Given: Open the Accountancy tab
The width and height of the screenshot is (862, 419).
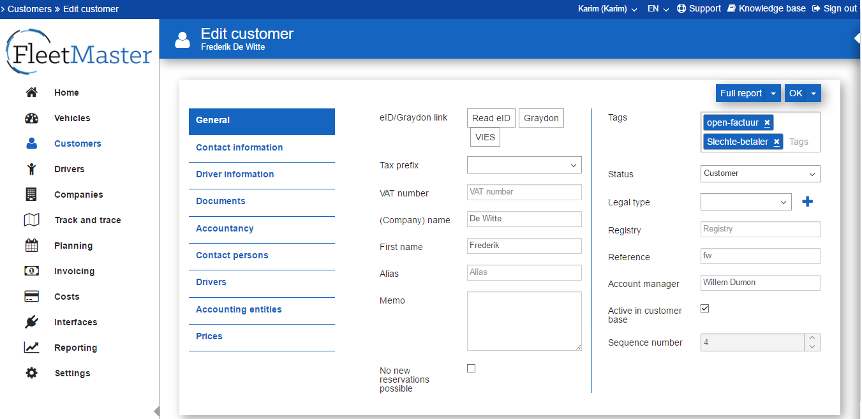Looking at the screenshot, I should 225,228.
